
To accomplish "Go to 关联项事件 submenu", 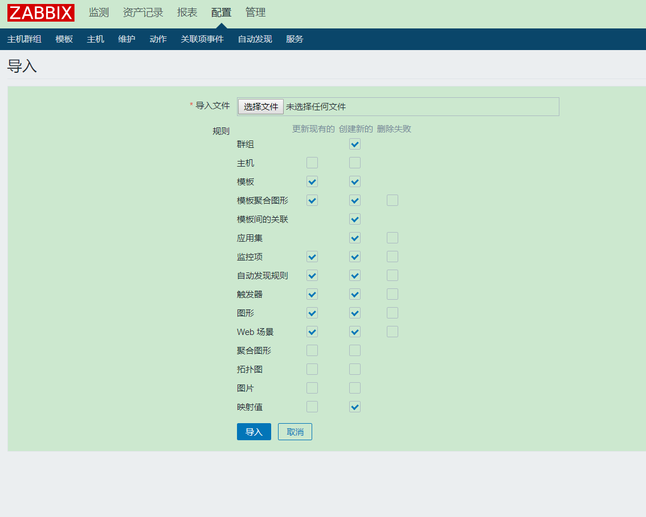I will click(202, 39).
